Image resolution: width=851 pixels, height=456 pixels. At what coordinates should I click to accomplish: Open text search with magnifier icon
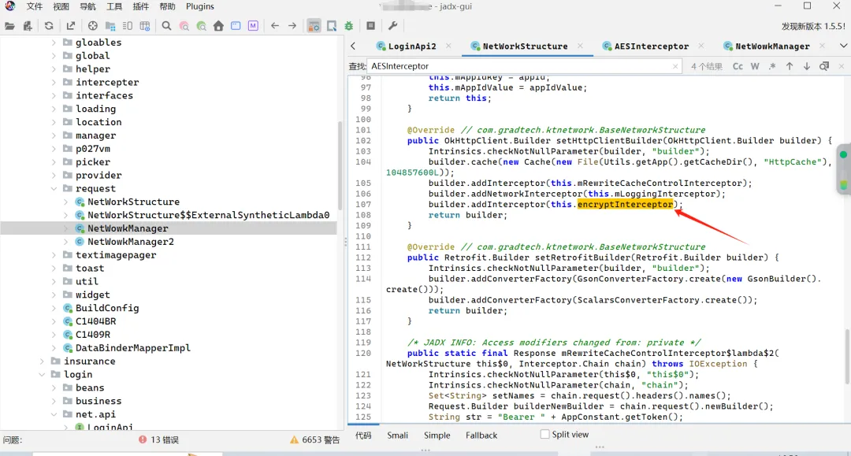(166, 26)
